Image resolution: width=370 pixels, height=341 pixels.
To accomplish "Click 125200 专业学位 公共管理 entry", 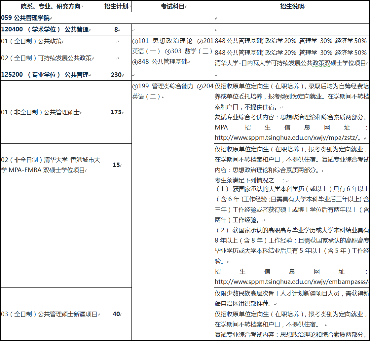I will [x=45, y=75].
